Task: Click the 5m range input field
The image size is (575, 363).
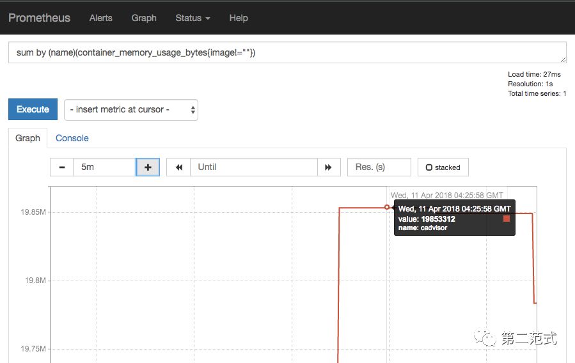Action: coord(104,167)
